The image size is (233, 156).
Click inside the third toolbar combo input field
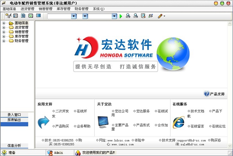click(100, 16)
